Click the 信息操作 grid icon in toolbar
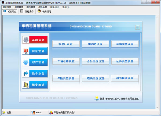The height and width of the screenshot is (116, 161). (x=22, y=11)
